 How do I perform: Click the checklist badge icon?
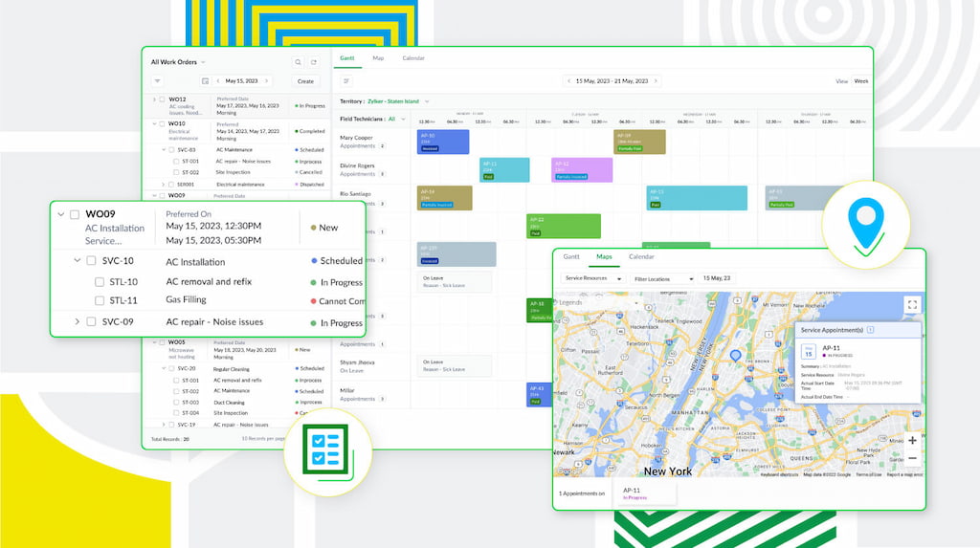coord(327,451)
